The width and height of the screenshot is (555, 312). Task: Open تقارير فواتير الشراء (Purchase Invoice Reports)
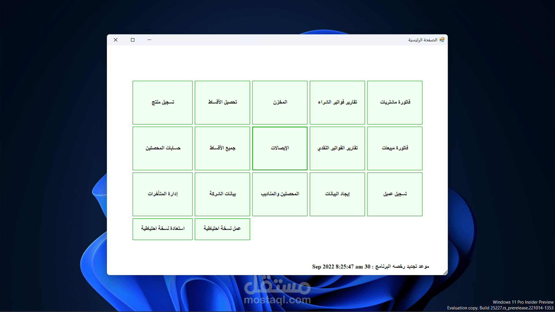[337, 103]
